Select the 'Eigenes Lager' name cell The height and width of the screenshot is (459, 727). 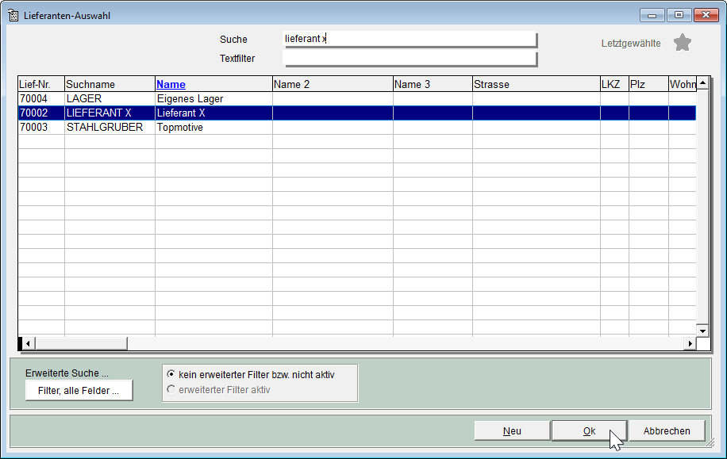pyautogui.click(x=213, y=98)
